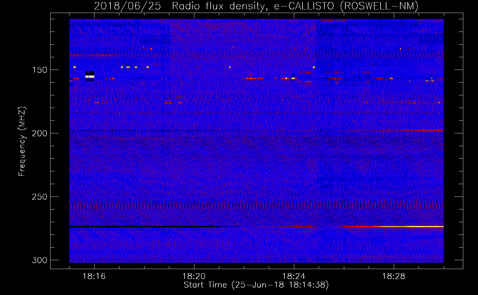
Task: Click the 'Start Time (25-Jun-18 18:14:38)' label
Action: point(256,285)
